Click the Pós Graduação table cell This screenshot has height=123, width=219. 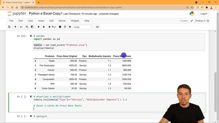coord(47,66)
